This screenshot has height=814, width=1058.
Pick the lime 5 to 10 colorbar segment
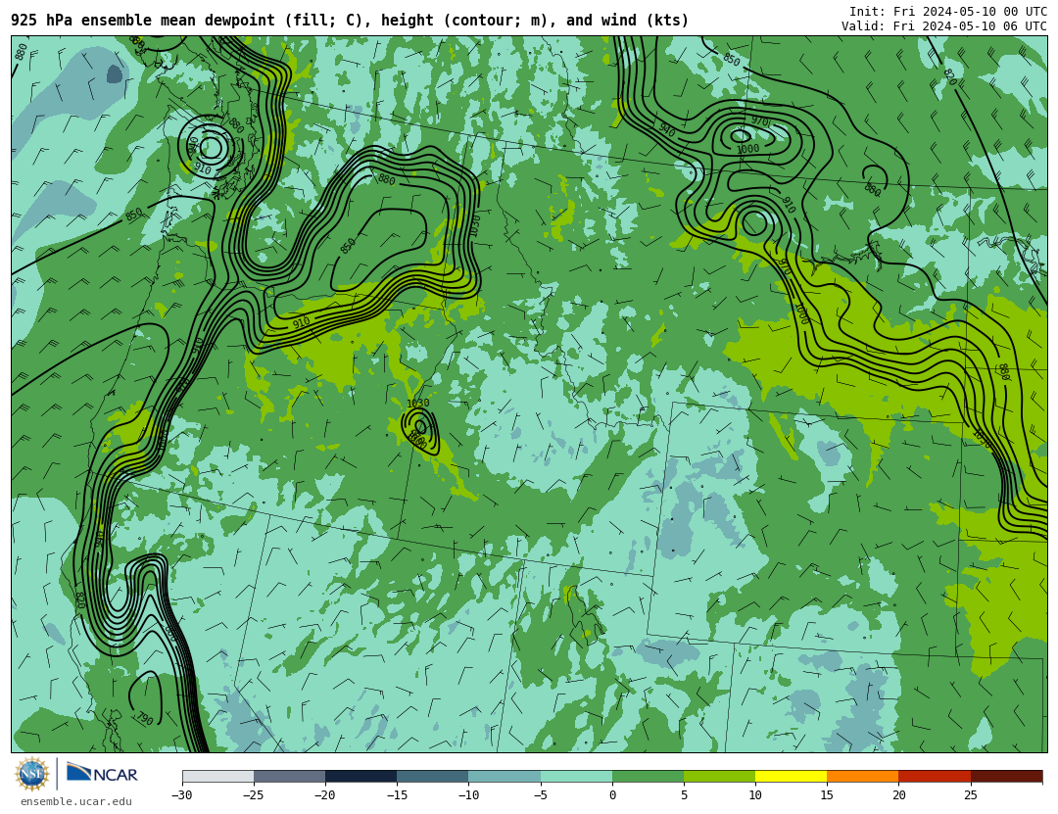pyautogui.click(x=719, y=776)
